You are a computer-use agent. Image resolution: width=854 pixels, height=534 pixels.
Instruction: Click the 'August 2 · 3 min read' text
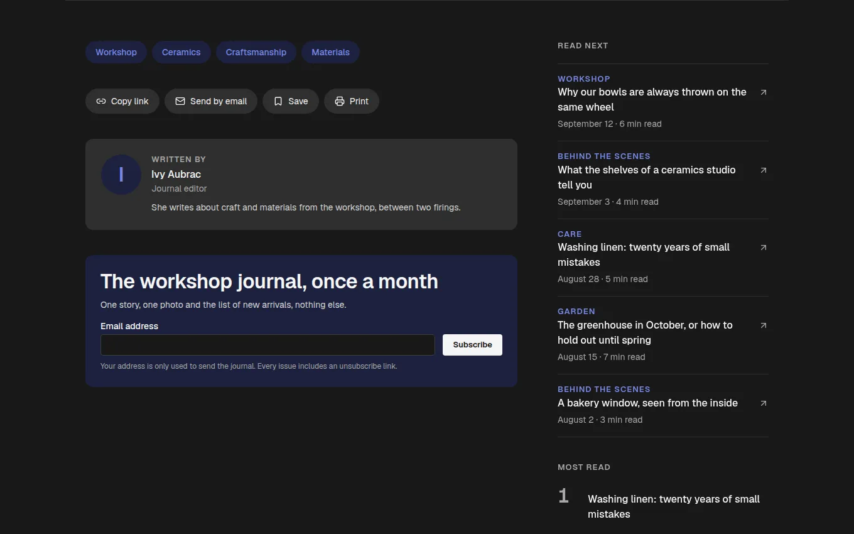click(600, 420)
